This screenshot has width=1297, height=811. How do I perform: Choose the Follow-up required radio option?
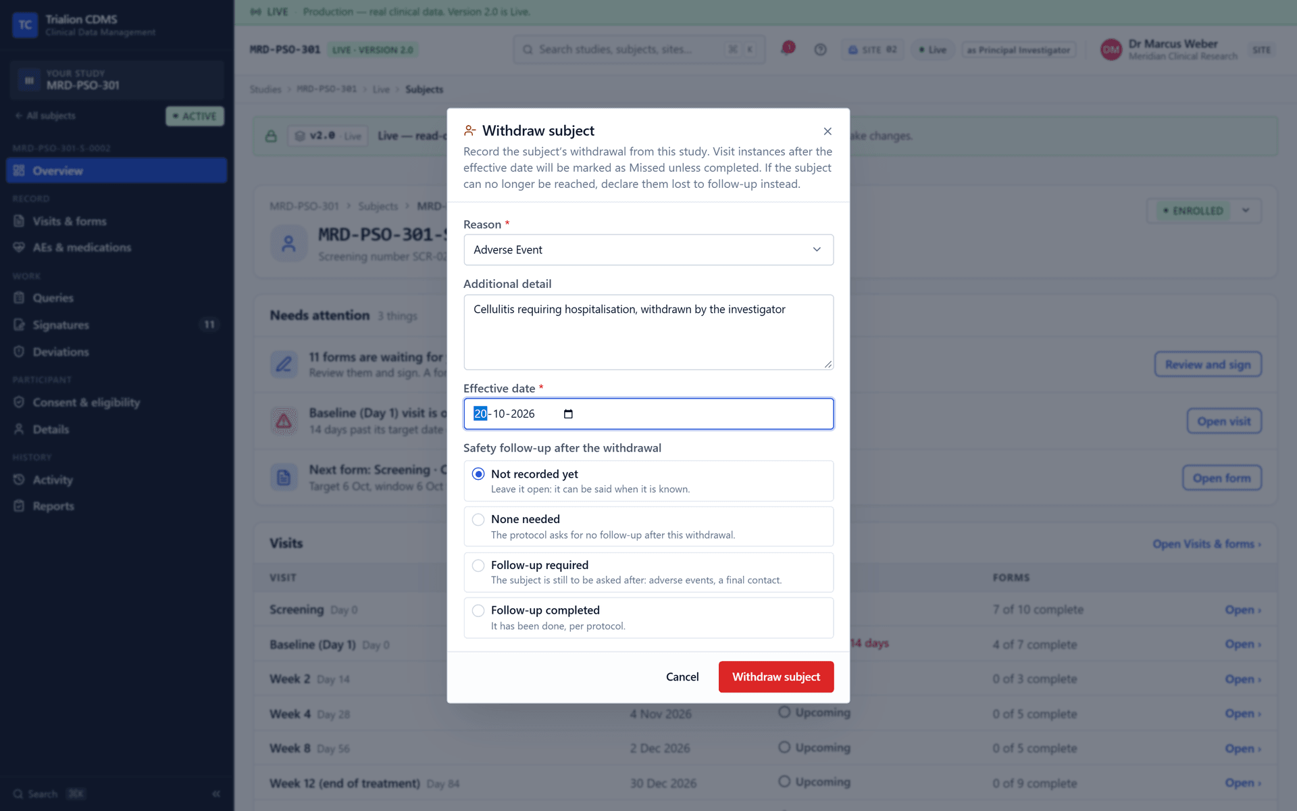coord(478,566)
